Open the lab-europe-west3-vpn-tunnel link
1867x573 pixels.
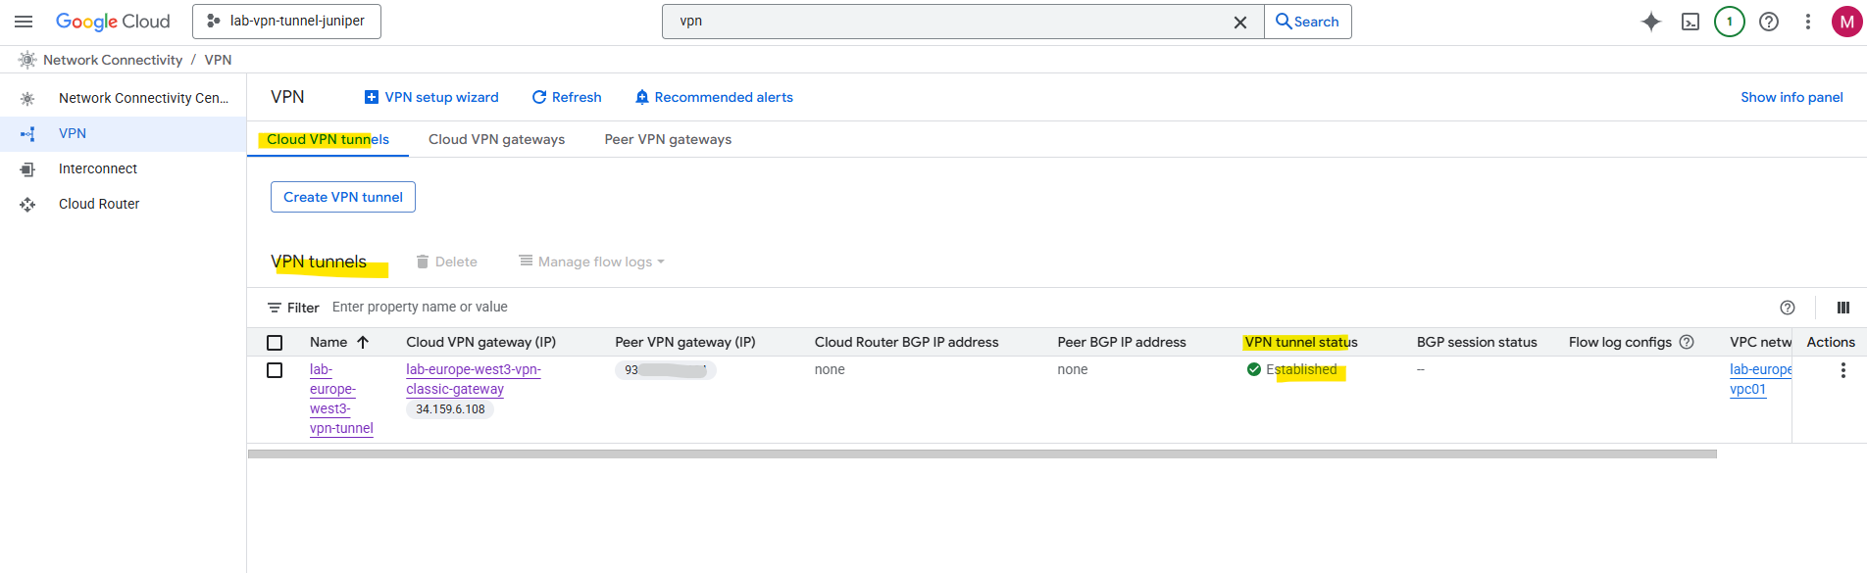[x=341, y=399]
